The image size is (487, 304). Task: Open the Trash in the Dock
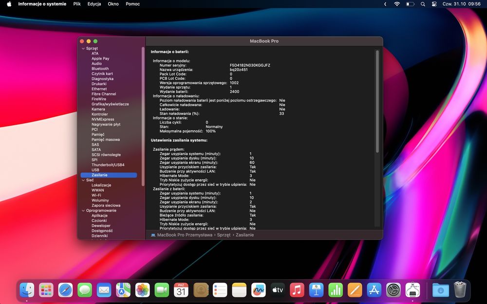tap(460, 290)
